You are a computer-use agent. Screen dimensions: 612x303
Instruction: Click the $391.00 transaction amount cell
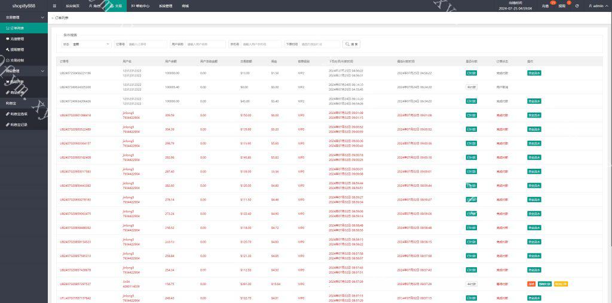click(x=246, y=284)
